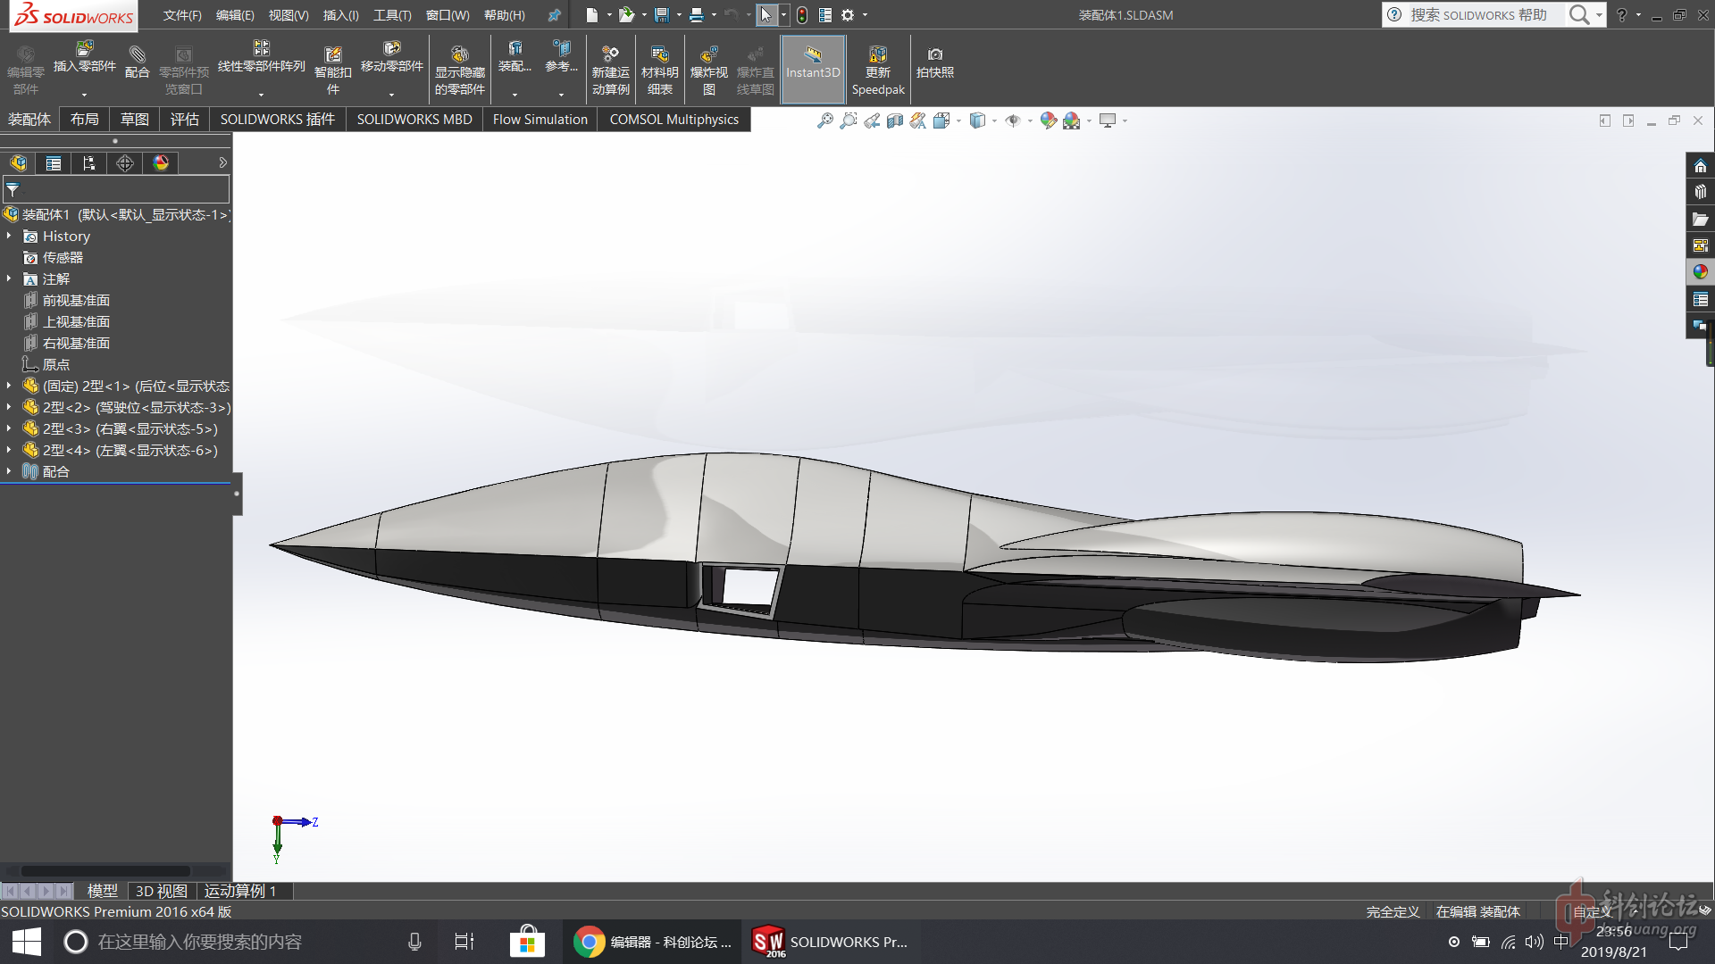Click Chrome taskbar item
1715x964 pixels.
point(653,942)
